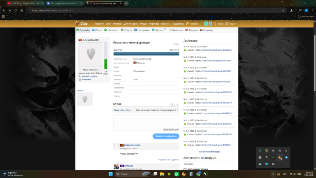
Task: Open the Поиск search in header
Action: (218, 23)
